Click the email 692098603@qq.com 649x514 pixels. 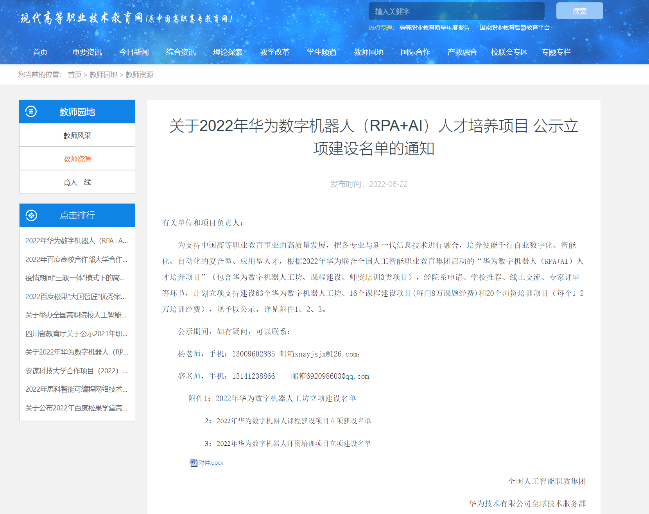338,376
